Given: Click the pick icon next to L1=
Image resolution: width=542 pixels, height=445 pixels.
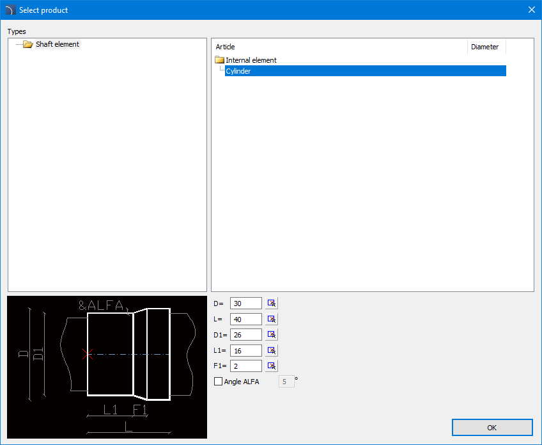Looking at the screenshot, I should (x=272, y=350).
